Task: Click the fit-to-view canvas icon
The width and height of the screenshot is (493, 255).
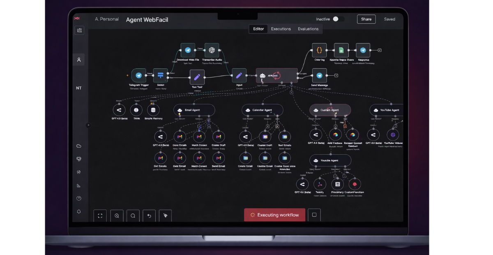Action: pos(100,216)
